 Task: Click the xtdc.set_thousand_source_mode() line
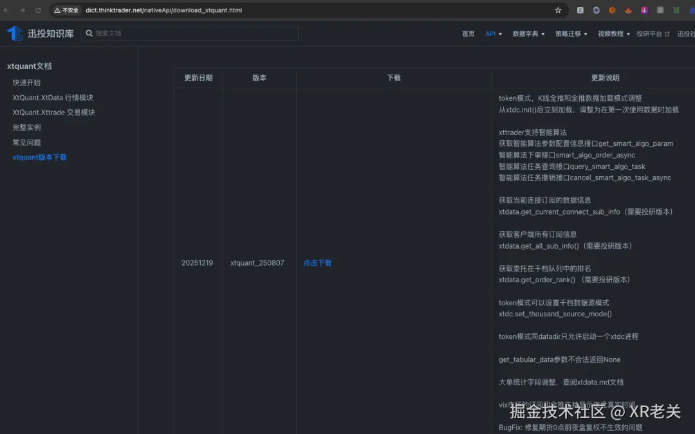pos(555,314)
